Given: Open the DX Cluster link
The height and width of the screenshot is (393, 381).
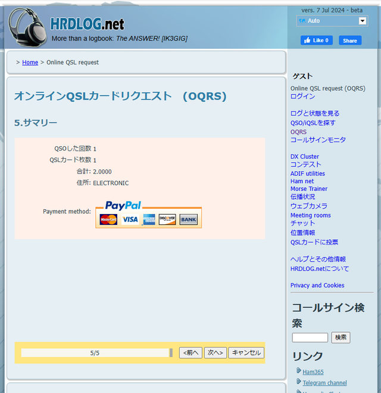Looking at the screenshot, I should tap(304, 156).
